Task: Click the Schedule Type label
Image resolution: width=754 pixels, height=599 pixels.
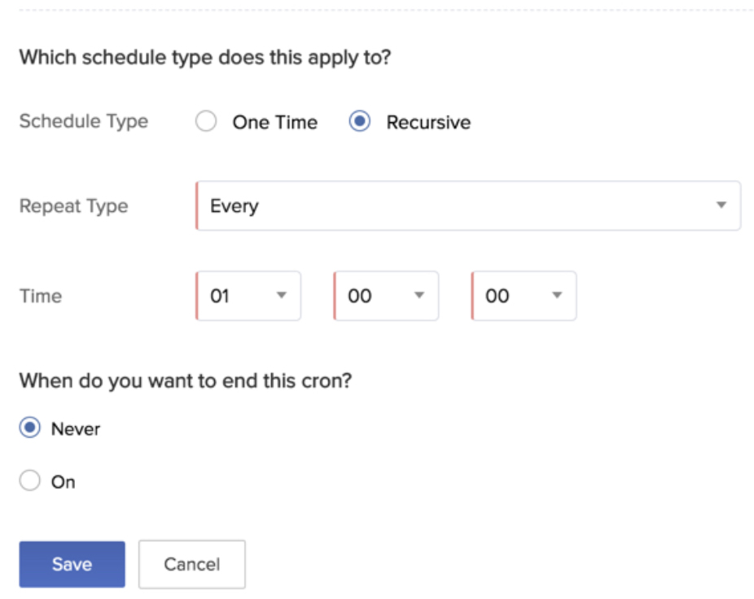Action: click(83, 121)
